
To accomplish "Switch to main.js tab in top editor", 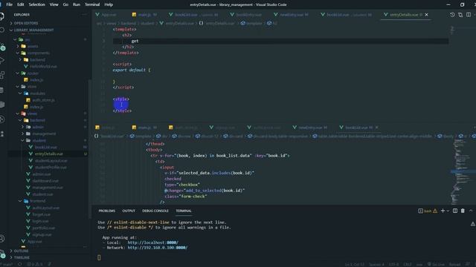I will pos(145,15).
